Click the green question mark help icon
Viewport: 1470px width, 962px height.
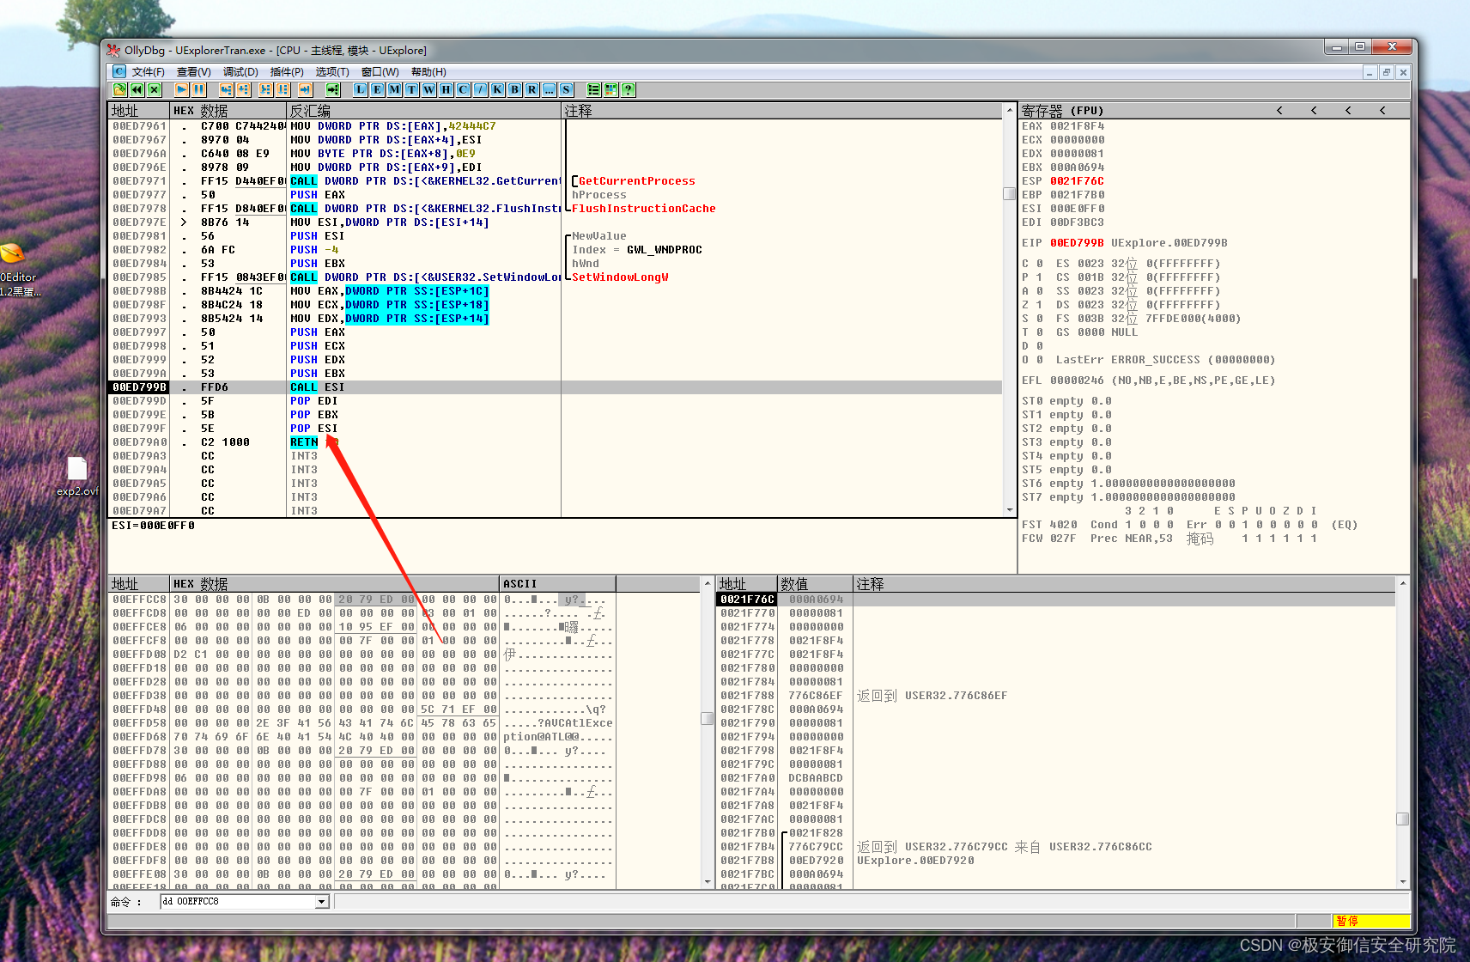pyautogui.click(x=629, y=89)
